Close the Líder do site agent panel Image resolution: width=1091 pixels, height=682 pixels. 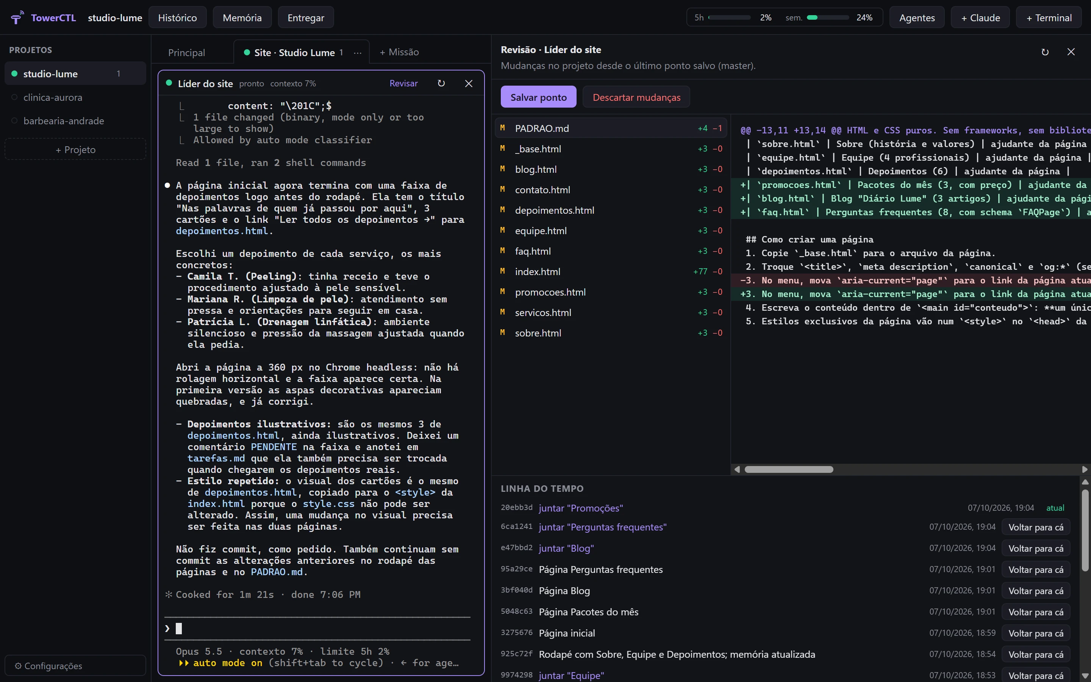pyautogui.click(x=469, y=83)
